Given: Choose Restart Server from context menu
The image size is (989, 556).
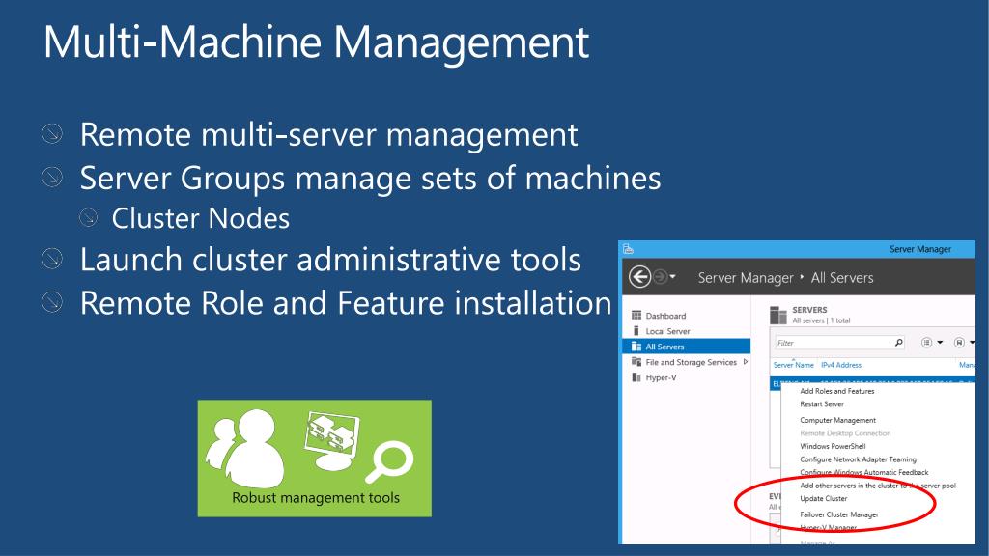Looking at the screenshot, I should click(822, 404).
